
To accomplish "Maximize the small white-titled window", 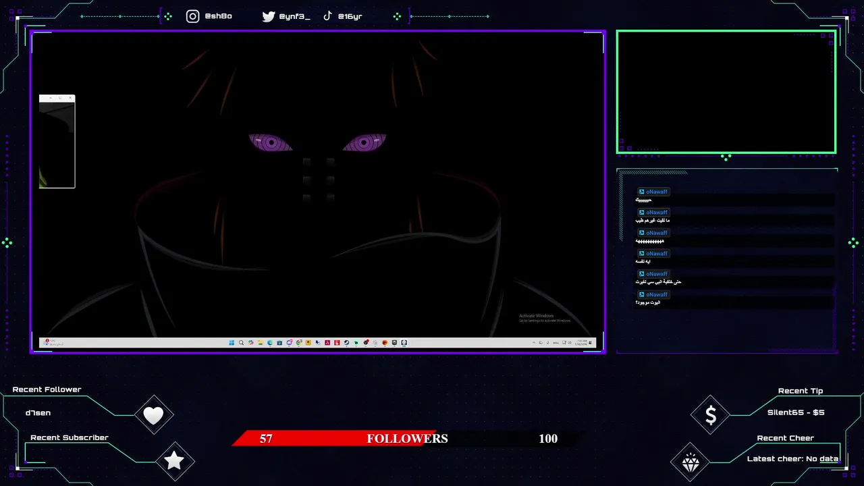I will coord(60,98).
